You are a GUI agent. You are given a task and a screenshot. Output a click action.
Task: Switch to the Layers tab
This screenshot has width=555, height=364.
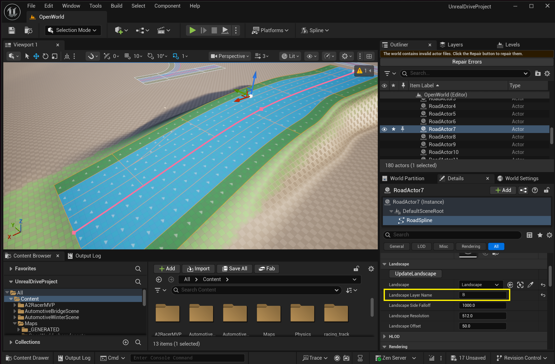click(455, 45)
